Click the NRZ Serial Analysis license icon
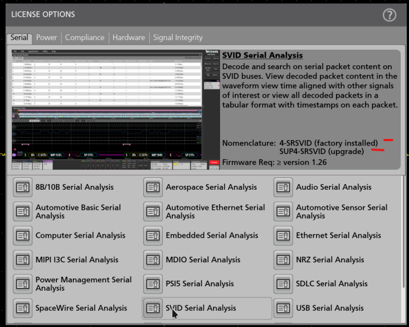409x327 pixels. pos(283,260)
